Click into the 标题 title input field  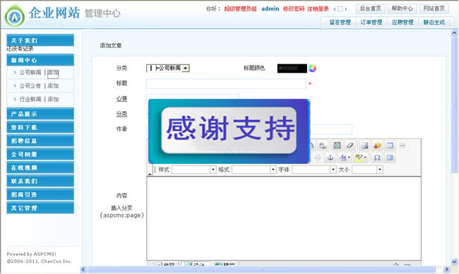click(x=226, y=83)
